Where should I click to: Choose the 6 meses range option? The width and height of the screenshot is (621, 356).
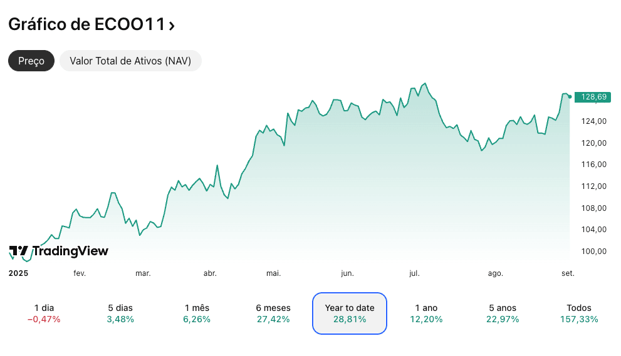click(273, 313)
